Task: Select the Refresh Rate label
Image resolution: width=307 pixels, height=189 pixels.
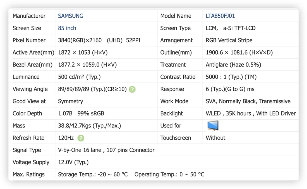Action: (x=28, y=138)
